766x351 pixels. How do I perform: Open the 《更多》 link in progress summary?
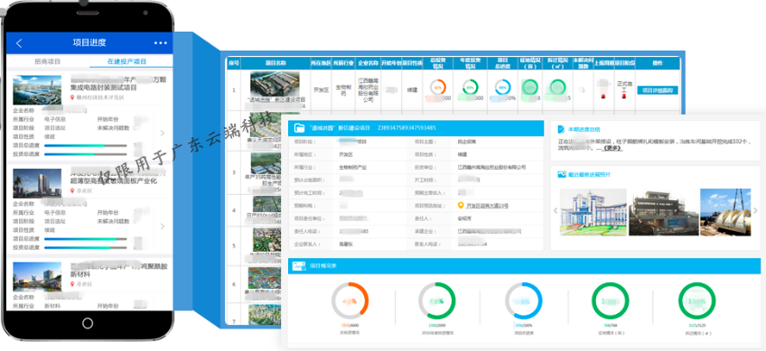tap(612, 148)
